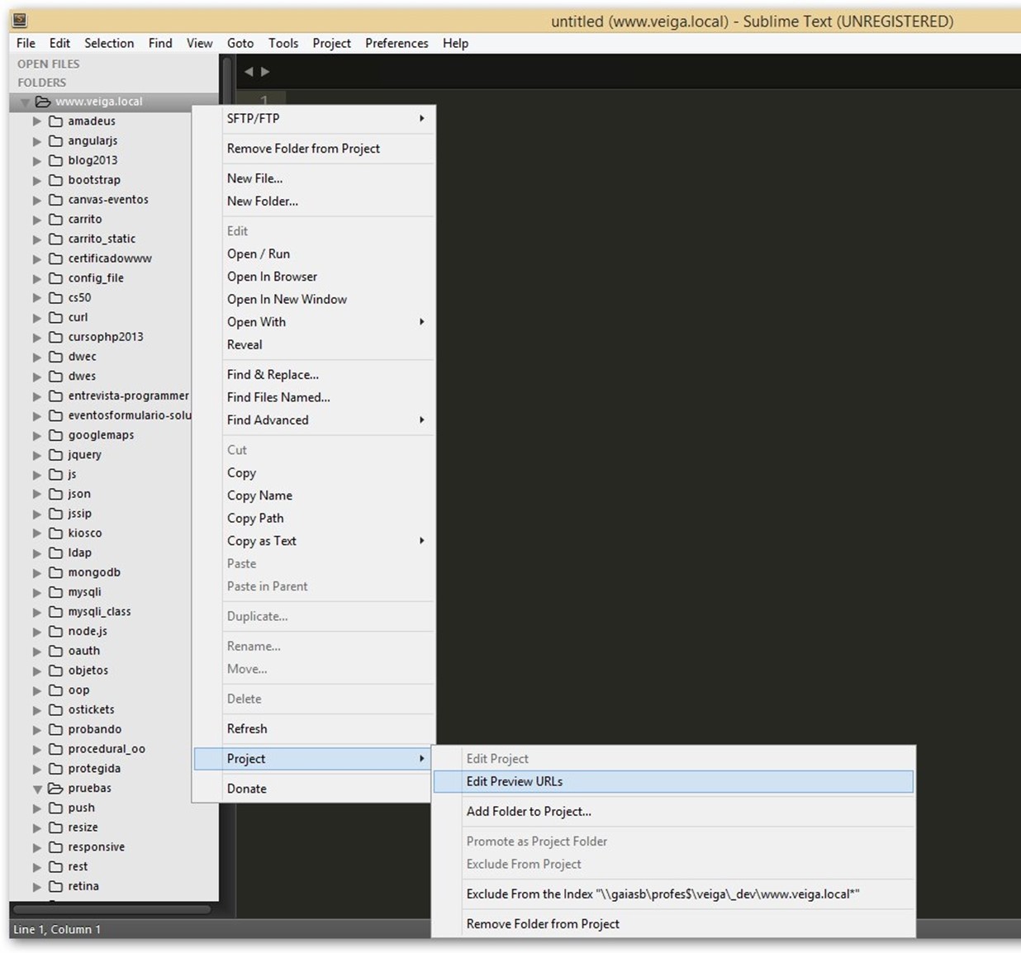Click the folder icon next to bootstrap

pyautogui.click(x=55, y=180)
